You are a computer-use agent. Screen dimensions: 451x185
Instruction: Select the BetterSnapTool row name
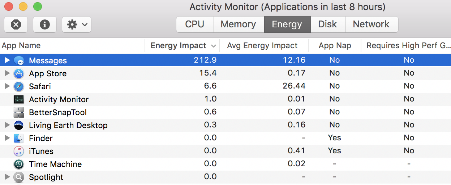58,112
